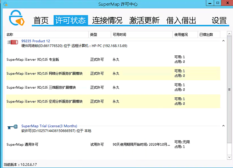This screenshot has height=168, width=233.
Task: Click the 90天使用期限开始时间 cell
Action: click(x=141, y=144)
